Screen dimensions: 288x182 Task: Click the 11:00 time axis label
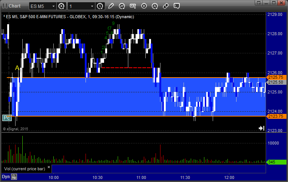[141, 177]
